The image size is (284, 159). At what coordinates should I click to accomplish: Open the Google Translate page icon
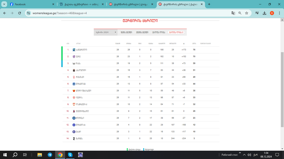[x=233, y=13]
